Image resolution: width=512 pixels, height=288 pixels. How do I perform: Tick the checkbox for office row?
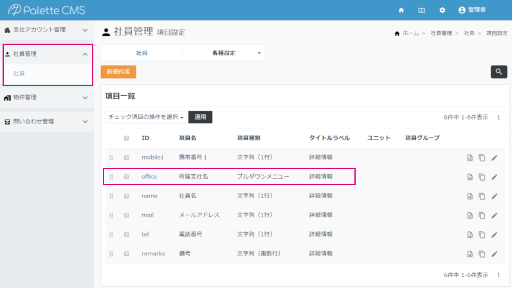click(126, 177)
